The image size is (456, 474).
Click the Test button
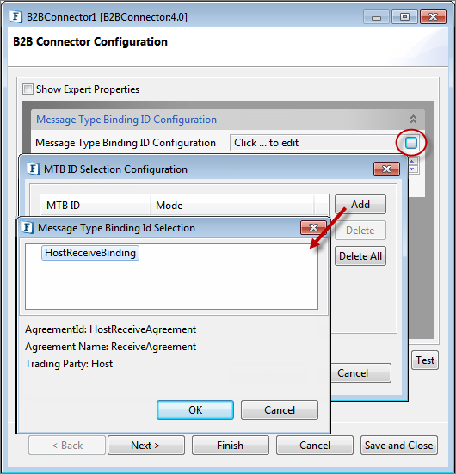pyautogui.click(x=425, y=360)
